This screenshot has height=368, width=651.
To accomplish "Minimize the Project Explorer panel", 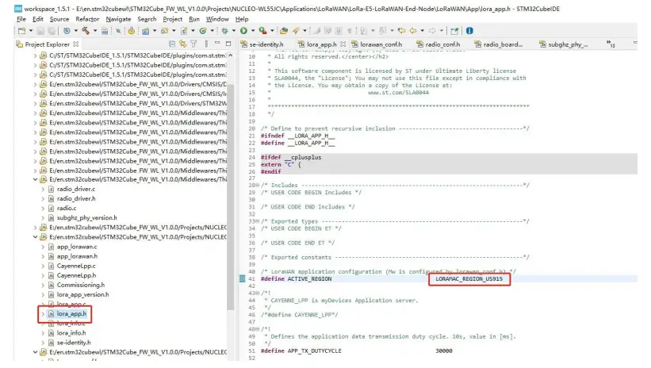I will click(216, 44).
